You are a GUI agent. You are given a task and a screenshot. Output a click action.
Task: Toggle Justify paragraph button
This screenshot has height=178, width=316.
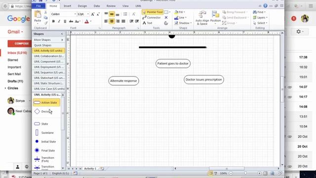tap(123, 21)
